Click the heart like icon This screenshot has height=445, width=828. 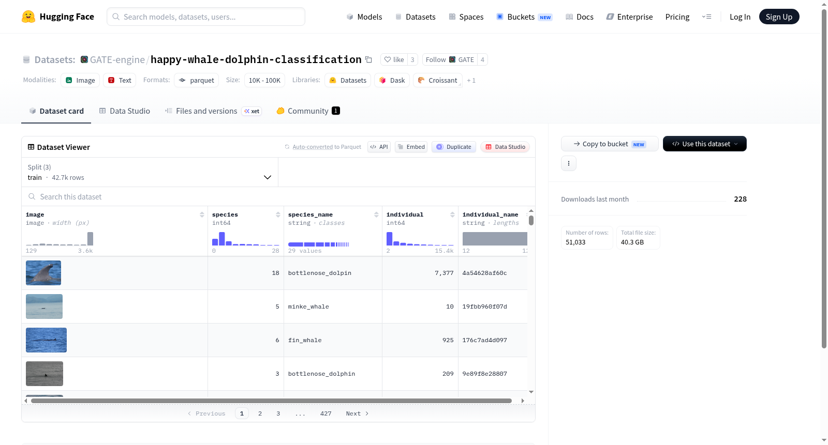click(x=388, y=59)
